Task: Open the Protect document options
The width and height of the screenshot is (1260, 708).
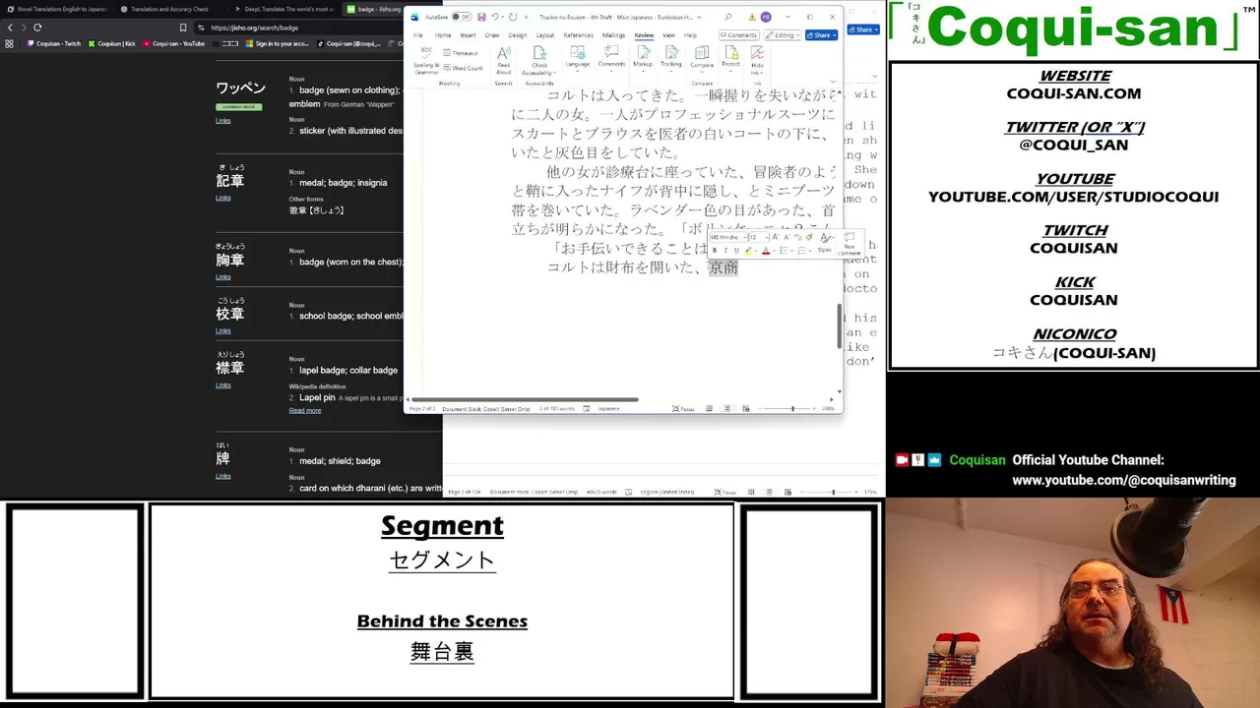Action: [x=730, y=57]
